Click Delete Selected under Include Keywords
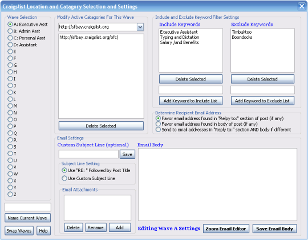 pyautogui.click(x=191, y=79)
